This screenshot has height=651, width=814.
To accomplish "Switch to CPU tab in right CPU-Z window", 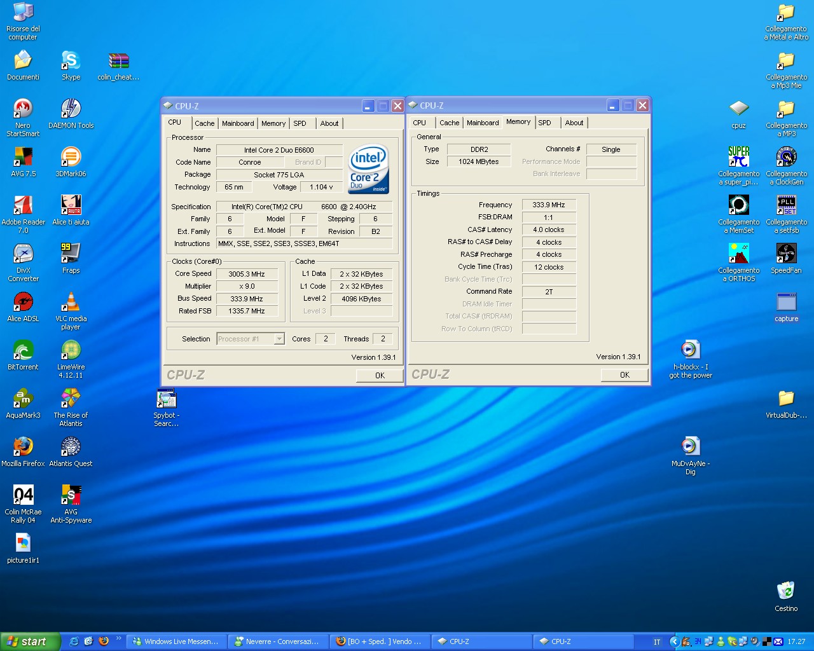I will click(420, 123).
